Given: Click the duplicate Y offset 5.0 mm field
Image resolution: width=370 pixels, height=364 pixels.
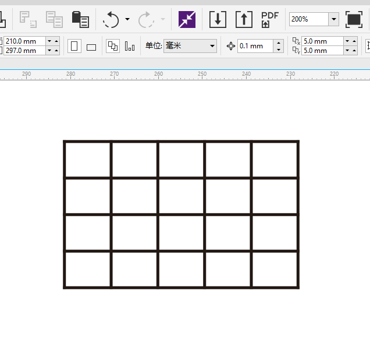Looking at the screenshot, I should click(322, 50).
